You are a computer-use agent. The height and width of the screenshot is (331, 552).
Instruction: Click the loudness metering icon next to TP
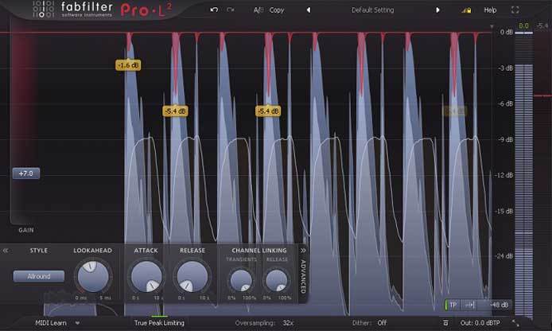[x=469, y=305]
